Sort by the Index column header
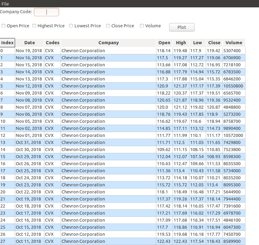Image resolution: width=259 pixels, height=245 pixels. (x=7, y=43)
